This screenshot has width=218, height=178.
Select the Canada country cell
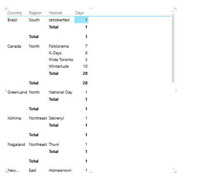tap(14, 46)
